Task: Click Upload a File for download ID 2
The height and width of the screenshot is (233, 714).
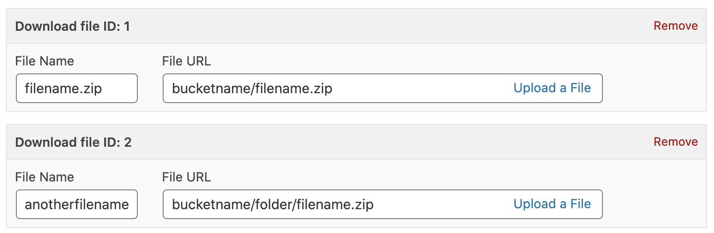Action: point(552,204)
